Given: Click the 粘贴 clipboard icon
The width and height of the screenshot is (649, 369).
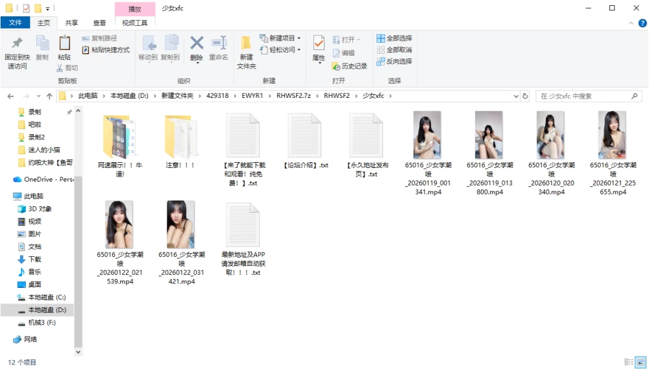Looking at the screenshot, I should pyautogui.click(x=64, y=43).
